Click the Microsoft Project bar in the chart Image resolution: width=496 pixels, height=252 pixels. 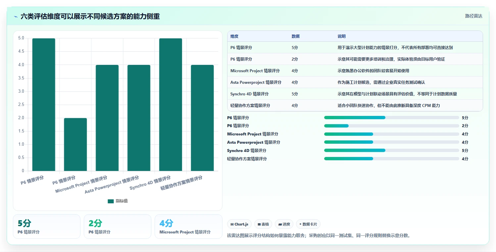tap(107, 118)
